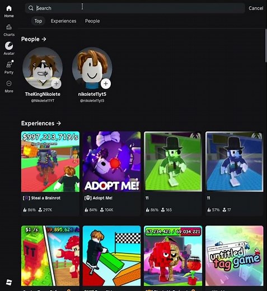The height and width of the screenshot is (291, 267).
Task: Click the magnifying glass search icon
Action: click(x=31, y=8)
